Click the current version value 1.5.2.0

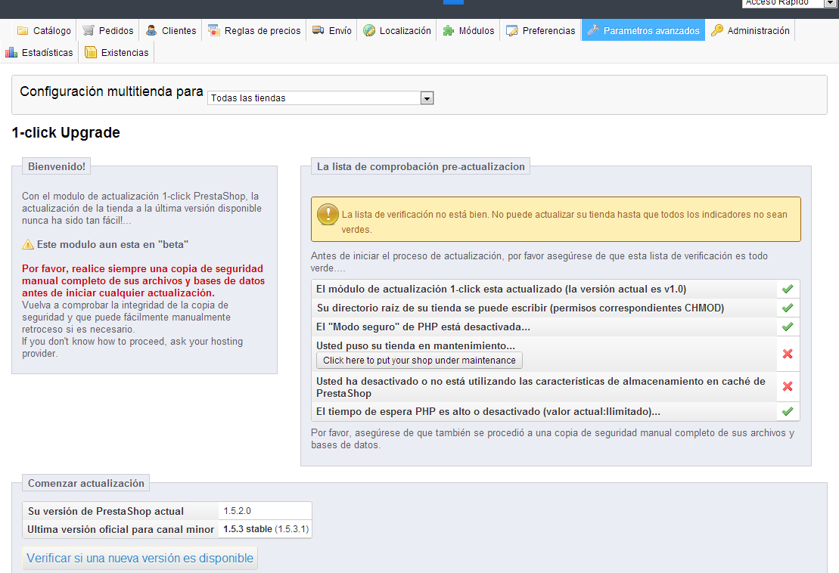(x=237, y=511)
